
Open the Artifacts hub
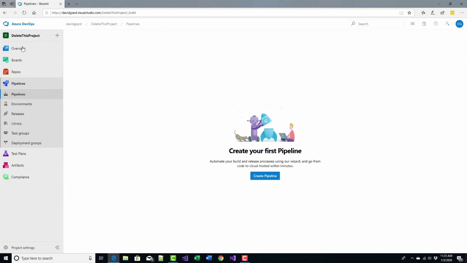click(x=31, y=165)
